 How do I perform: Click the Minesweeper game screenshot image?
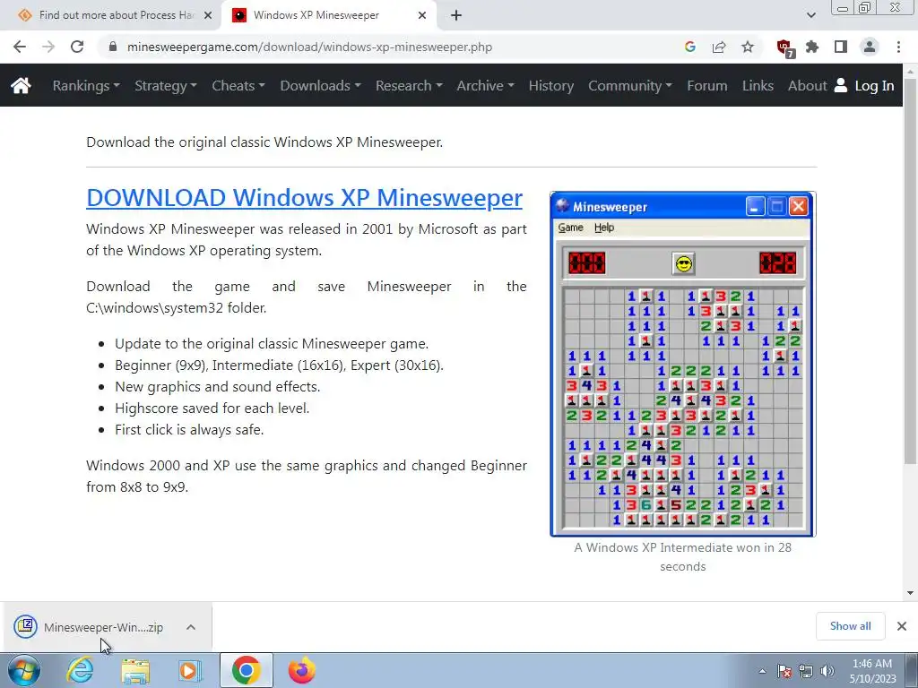pos(682,364)
